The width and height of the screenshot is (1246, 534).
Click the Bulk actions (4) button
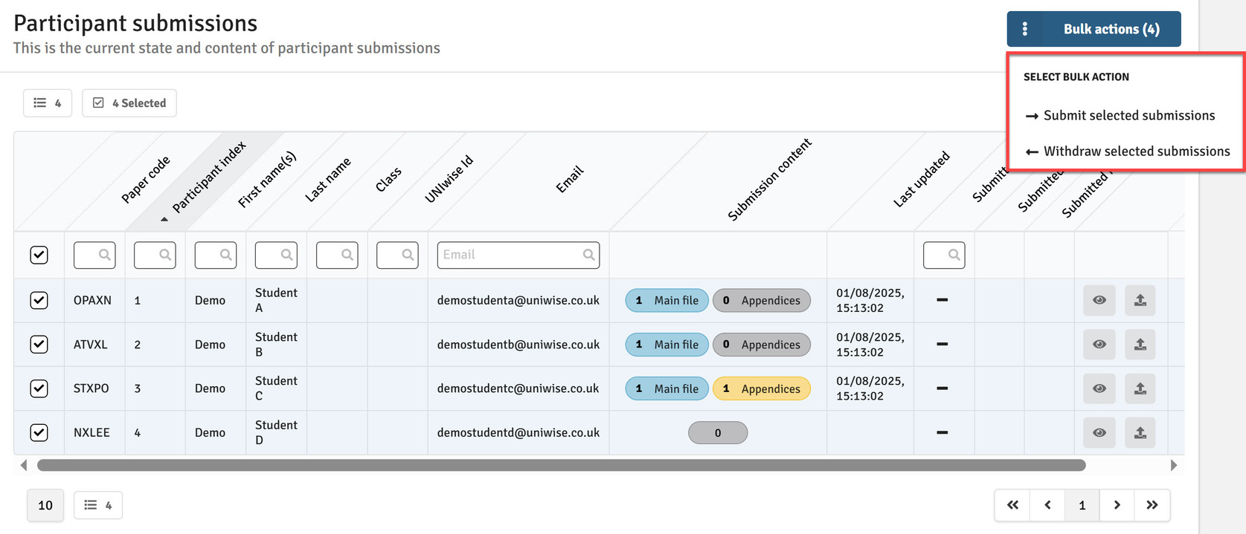(1094, 29)
